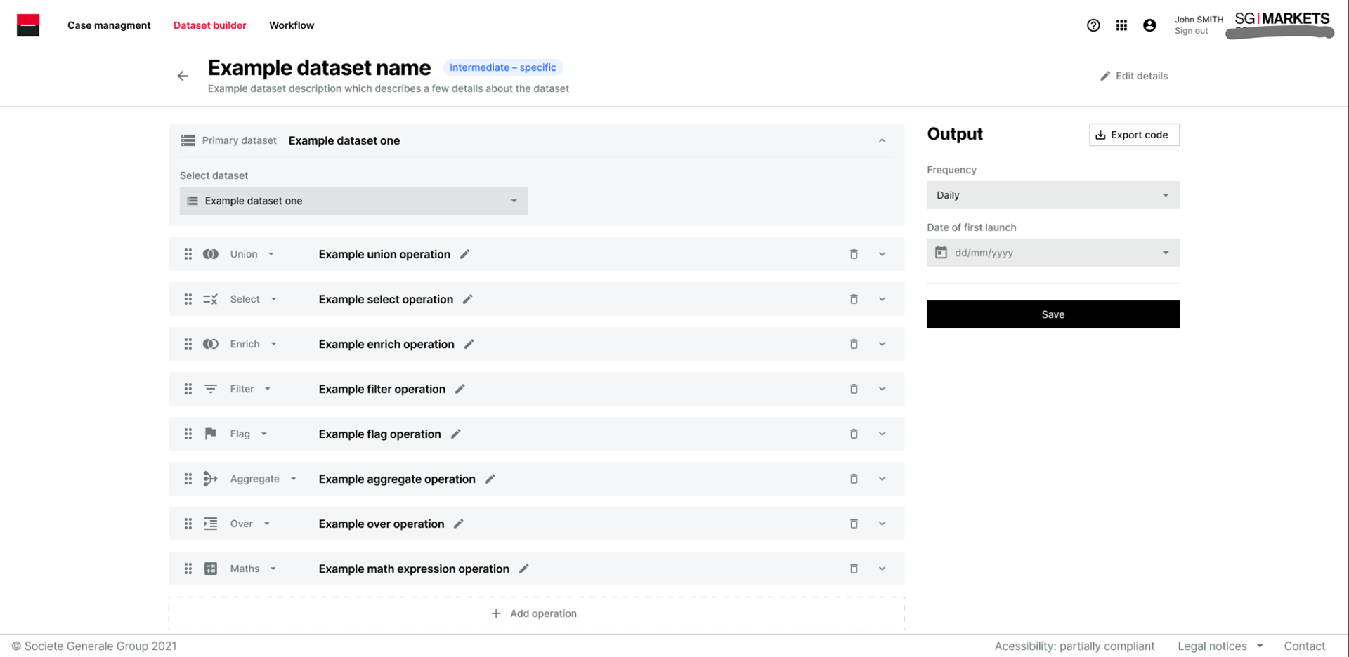Rename the union operation via pencil icon
The height and width of the screenshot is (657, 1349).
pyautogui.click(x=464, y=254)
